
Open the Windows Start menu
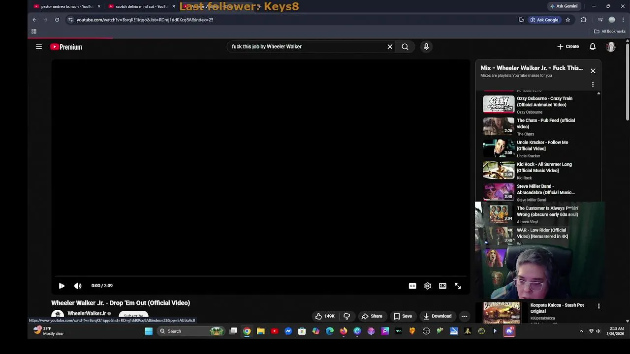[149, 331]
